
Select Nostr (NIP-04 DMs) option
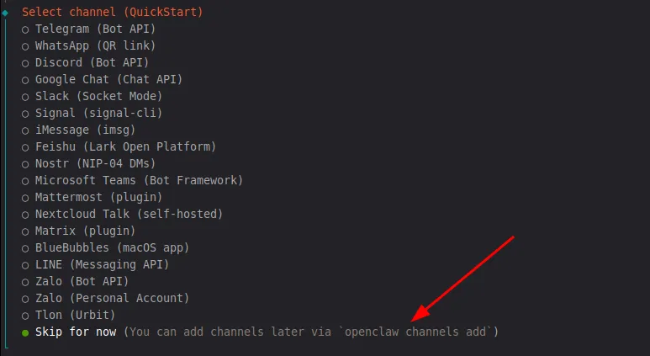pyautogui.click(x=95, y=163)
